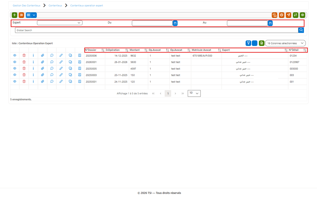Screen dimensions: 317x197
Task: Open attachments paperclip for row 20250003
Action: click(42, 75)
